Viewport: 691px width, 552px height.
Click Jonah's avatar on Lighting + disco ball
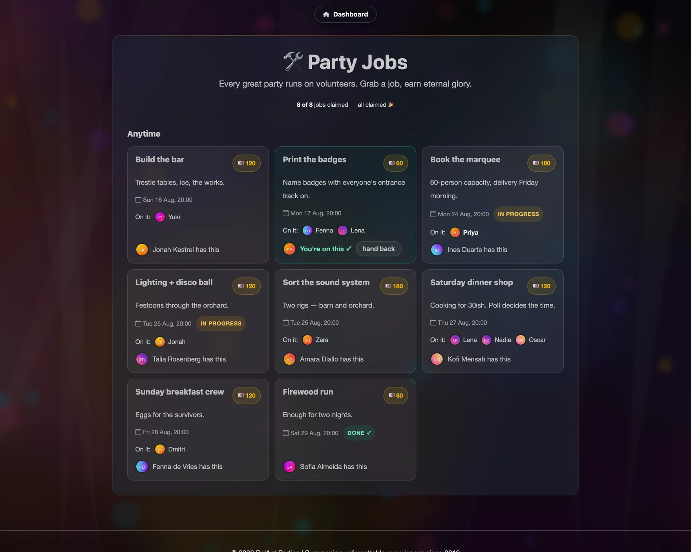tap(160, 342)
